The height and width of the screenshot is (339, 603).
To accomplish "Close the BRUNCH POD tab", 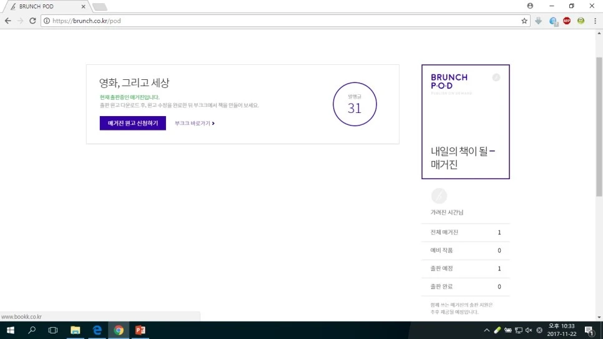I will tap(83, 6).
